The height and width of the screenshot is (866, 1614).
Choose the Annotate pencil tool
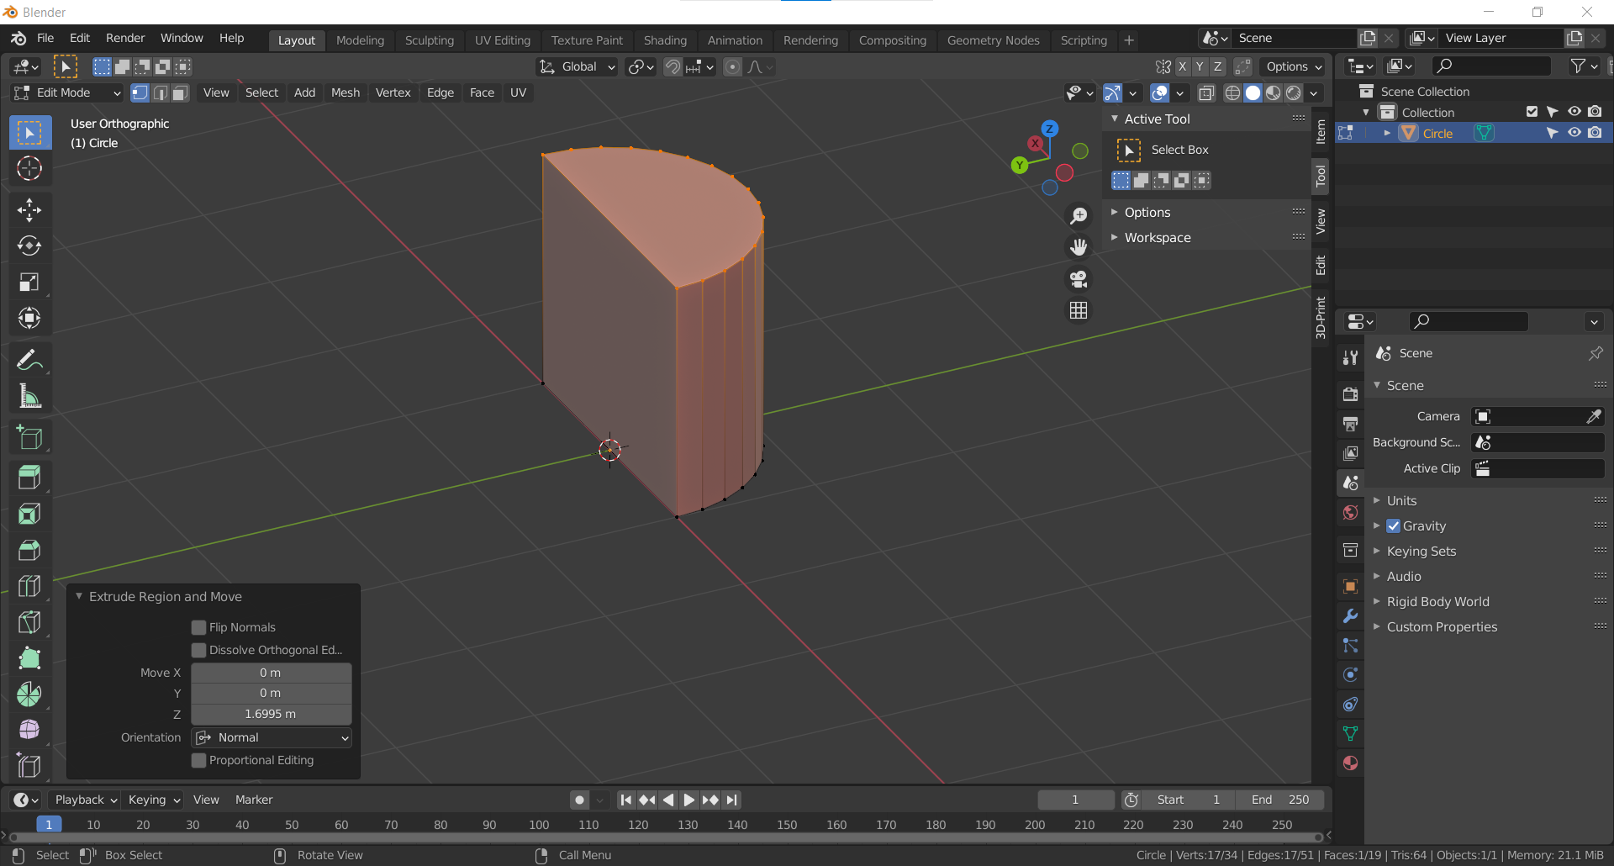tap(29, 360)
